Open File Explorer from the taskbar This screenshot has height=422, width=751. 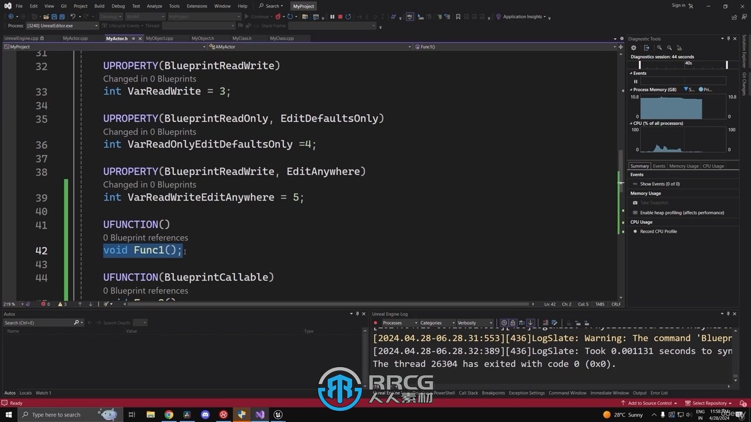tap(151, 414)
